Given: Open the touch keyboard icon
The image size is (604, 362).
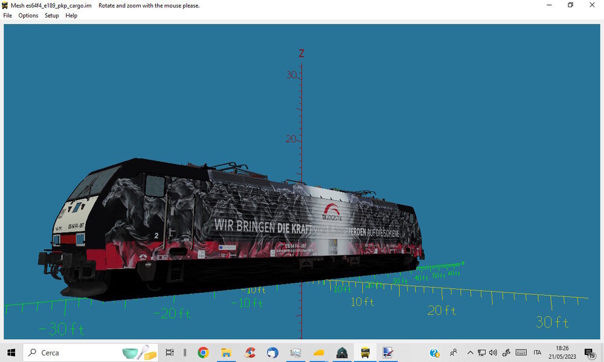Looking at the screenshot, I should pos(521,352).
